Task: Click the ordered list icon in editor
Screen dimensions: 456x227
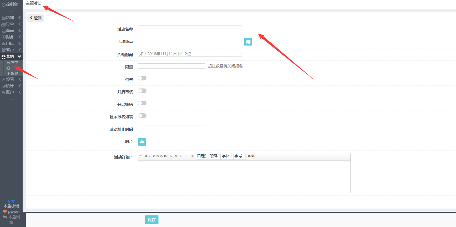Action: tap(181, 156)
